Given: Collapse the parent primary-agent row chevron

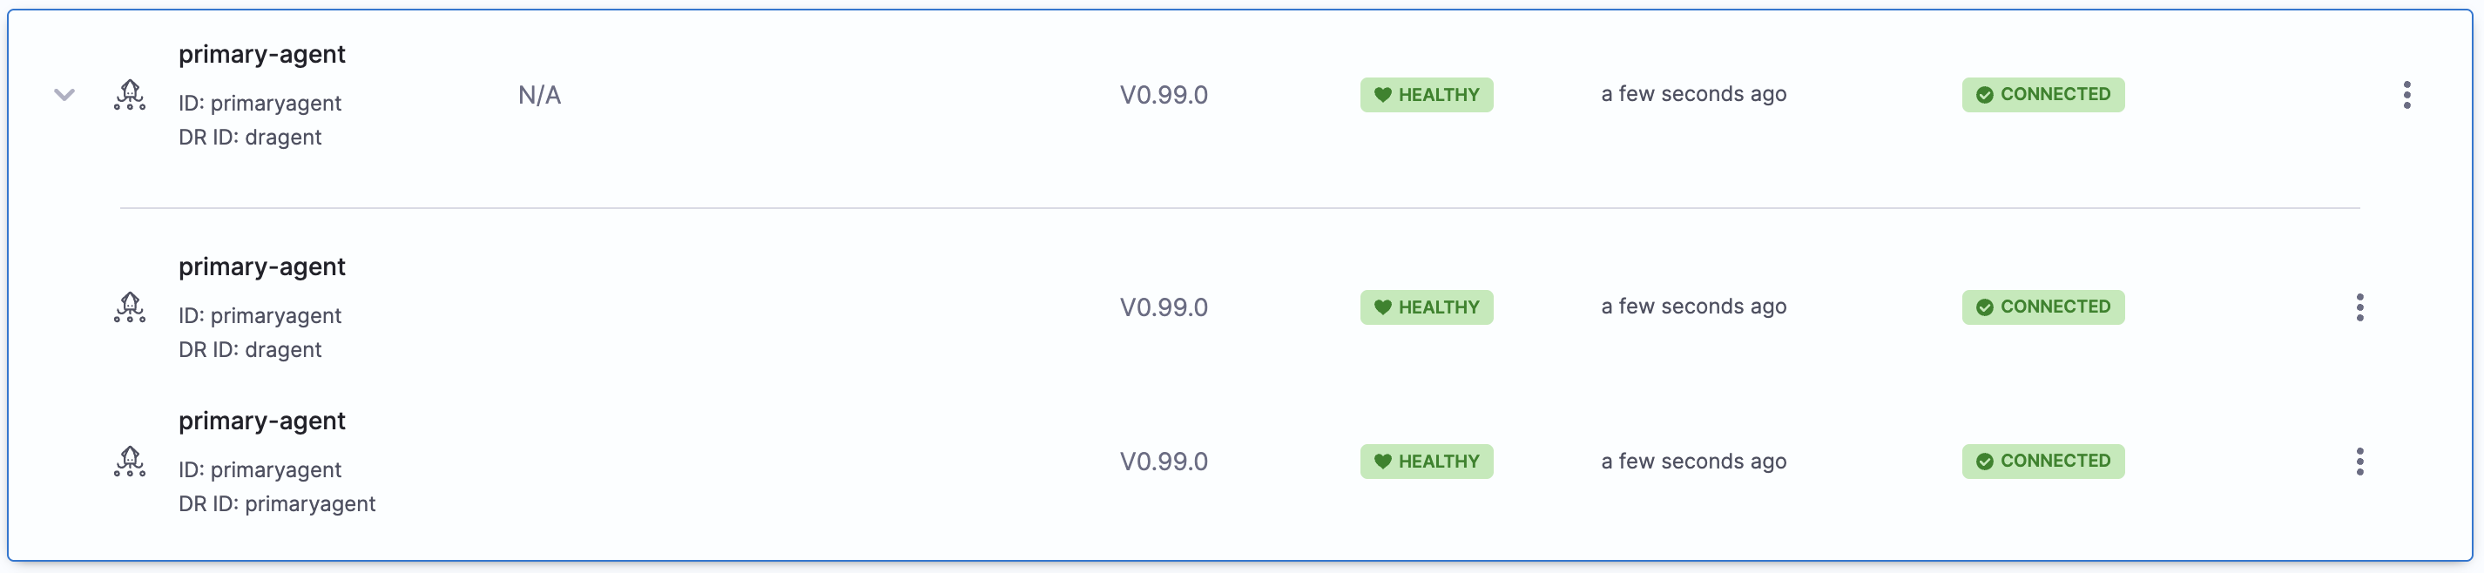Looking at the screenshot, I should click(64, 95).
